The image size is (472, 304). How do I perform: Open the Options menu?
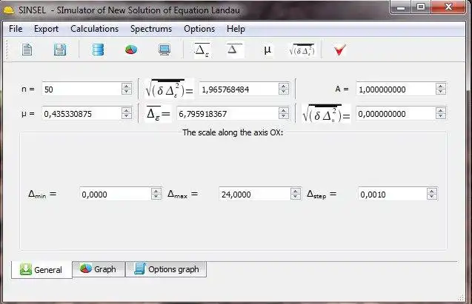tap(199, 29)
